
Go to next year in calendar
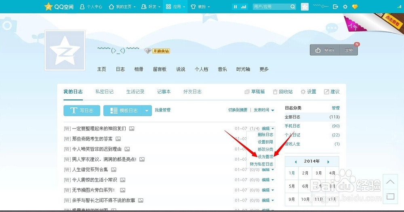(x=328, y=162)
